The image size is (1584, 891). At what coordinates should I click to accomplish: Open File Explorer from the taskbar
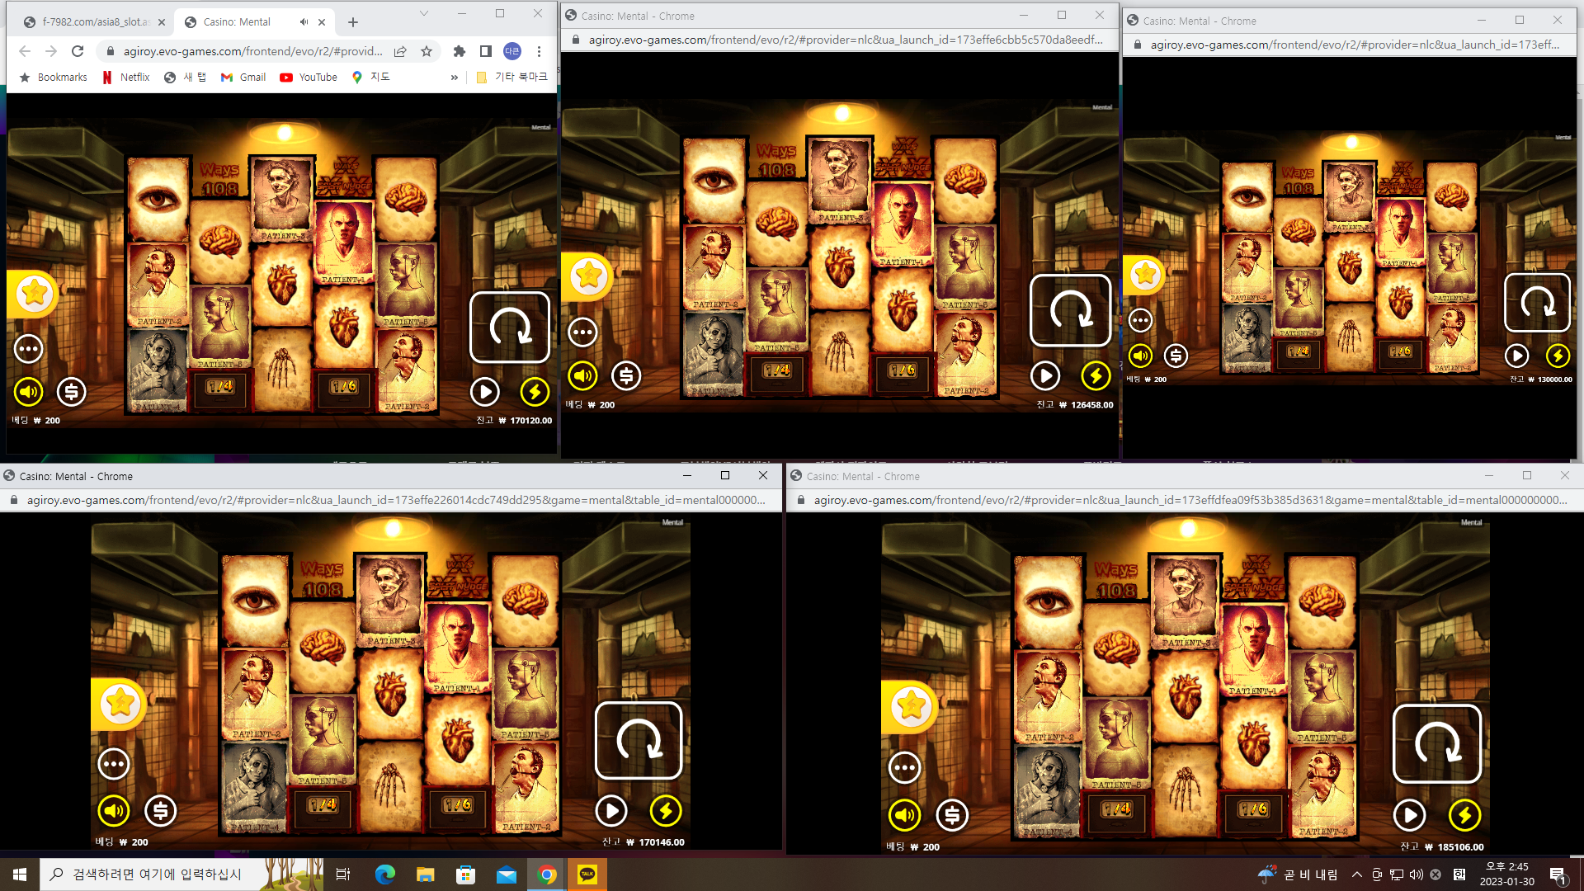[426, 874]
